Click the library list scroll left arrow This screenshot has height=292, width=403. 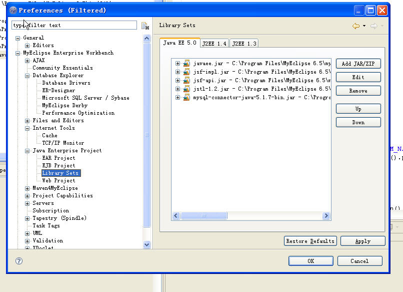(x=176, y=215)
